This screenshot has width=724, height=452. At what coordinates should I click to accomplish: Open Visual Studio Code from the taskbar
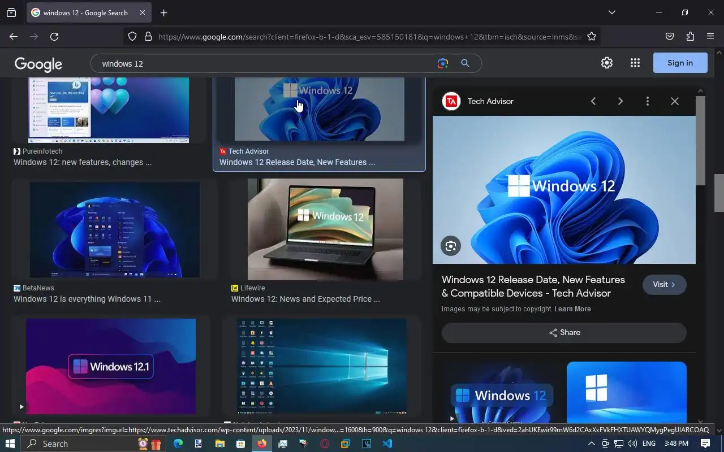[x=387, y=444]
